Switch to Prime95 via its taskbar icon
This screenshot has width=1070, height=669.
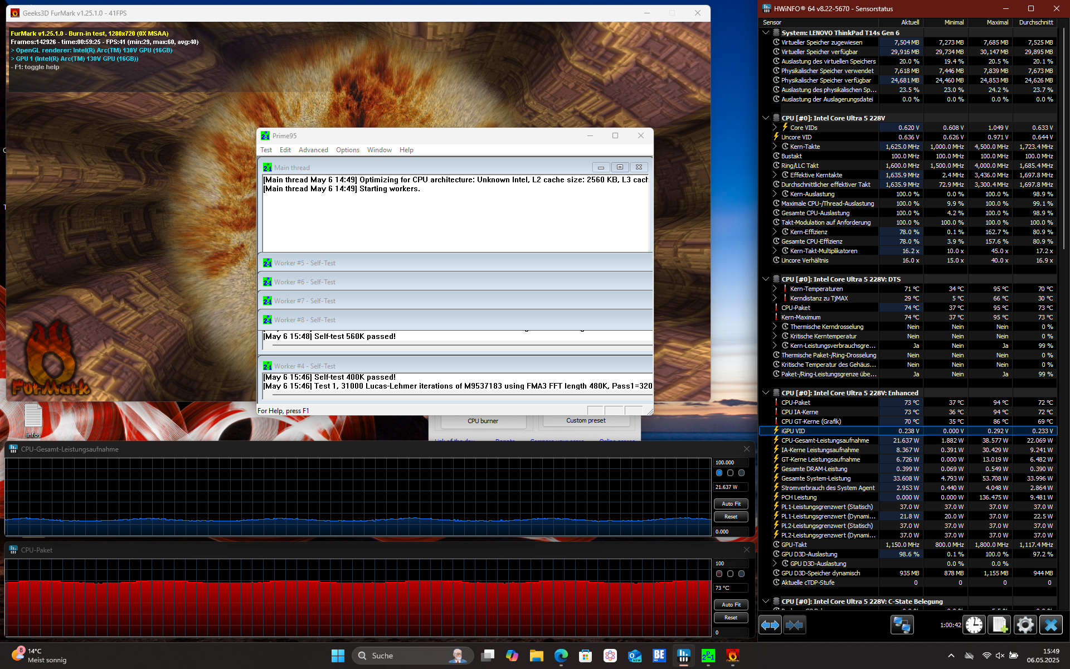click(x=708, y=656)
